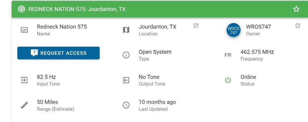Click the Status label
Screen dimensions: 308x122
click(248, 84)
